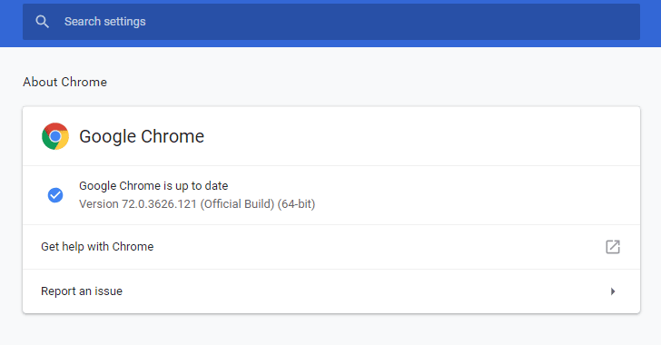Expand the Report an issue arrow

[613, 291]
